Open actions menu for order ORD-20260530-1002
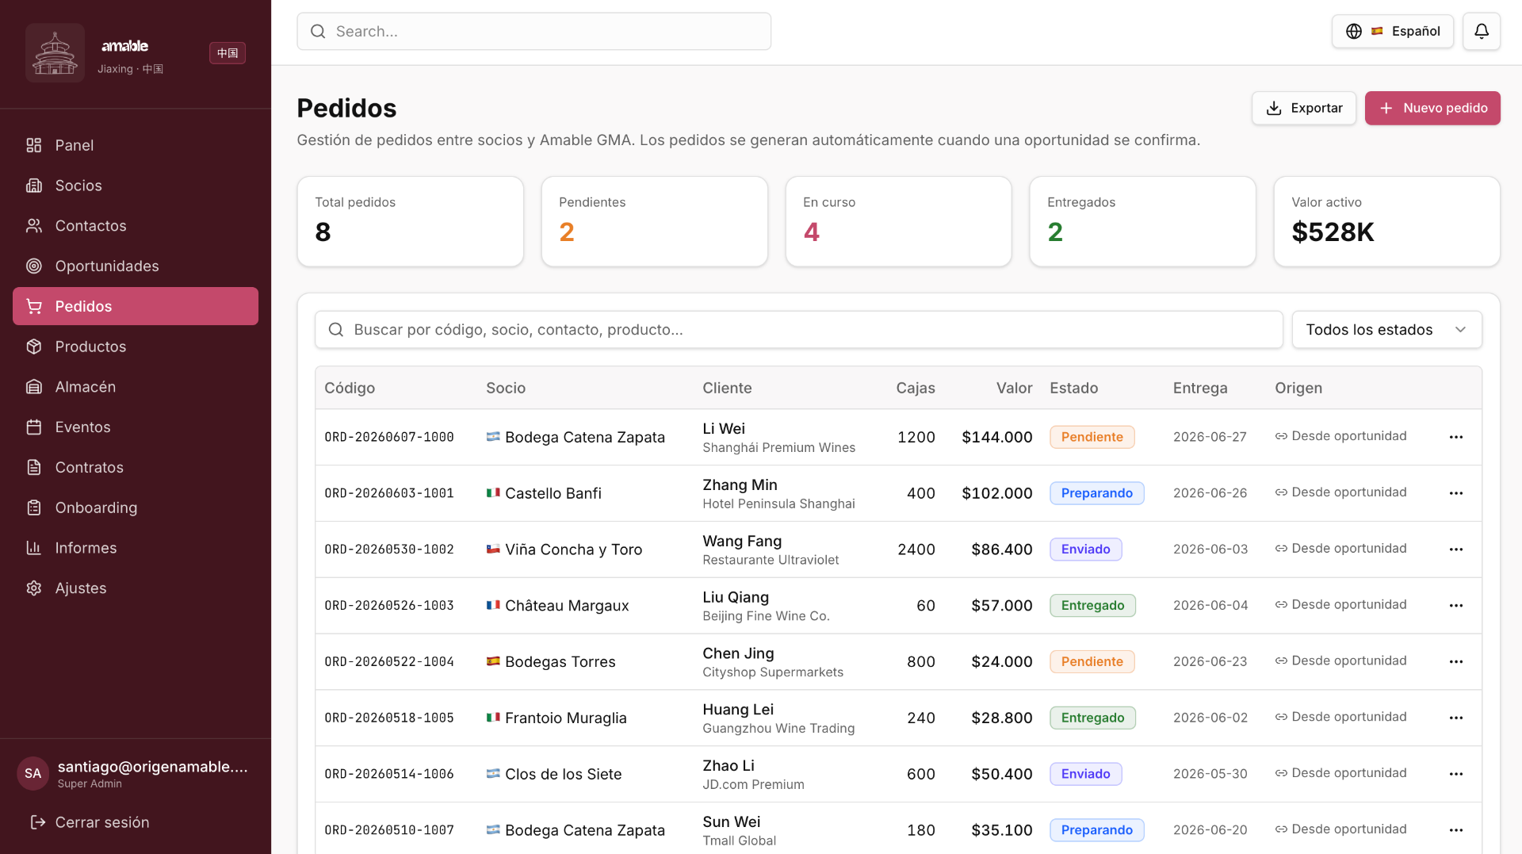Image resolution: width=1522 pixels, height=854 pixels. [1455, 550]
